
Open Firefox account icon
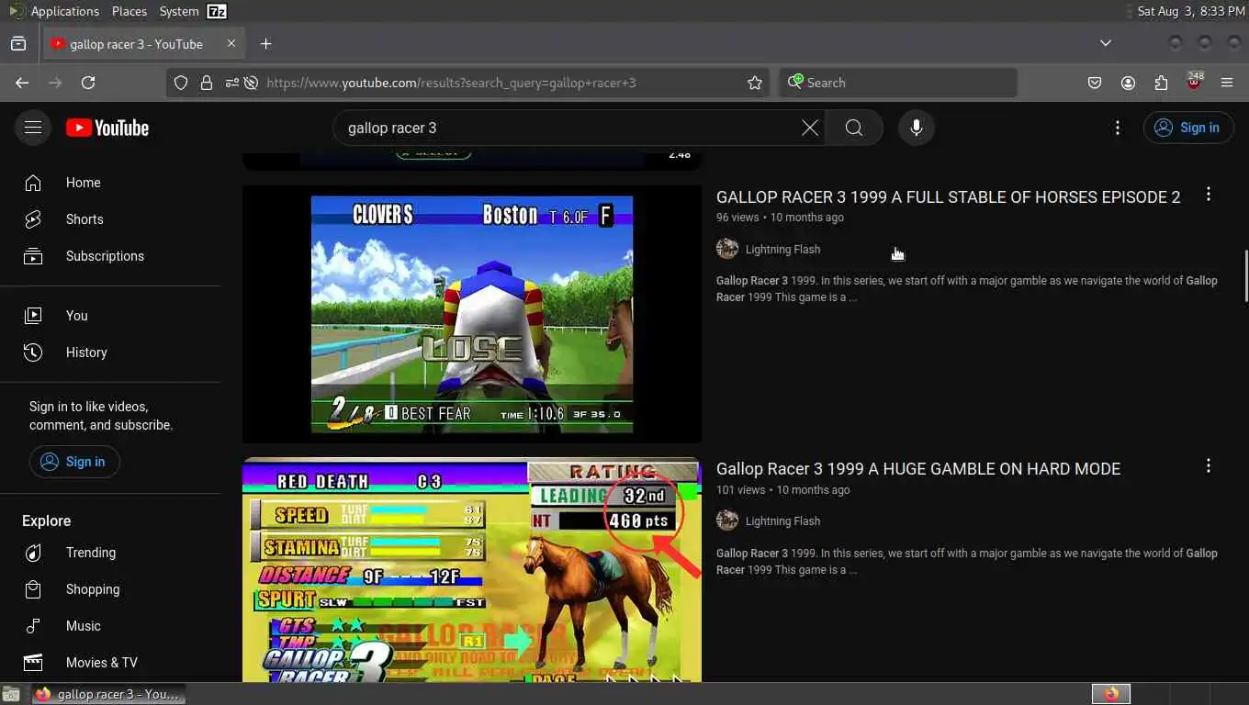pyautogui.click(x=1128, y=83)
